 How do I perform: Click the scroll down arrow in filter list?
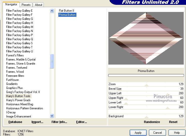tap(52, 116)
